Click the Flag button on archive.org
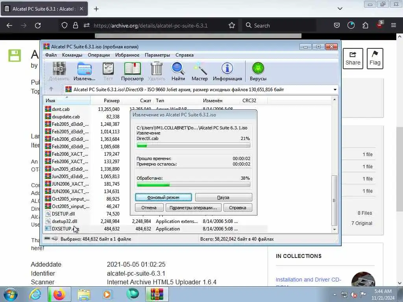403x302 pixels. click(375, 59)
